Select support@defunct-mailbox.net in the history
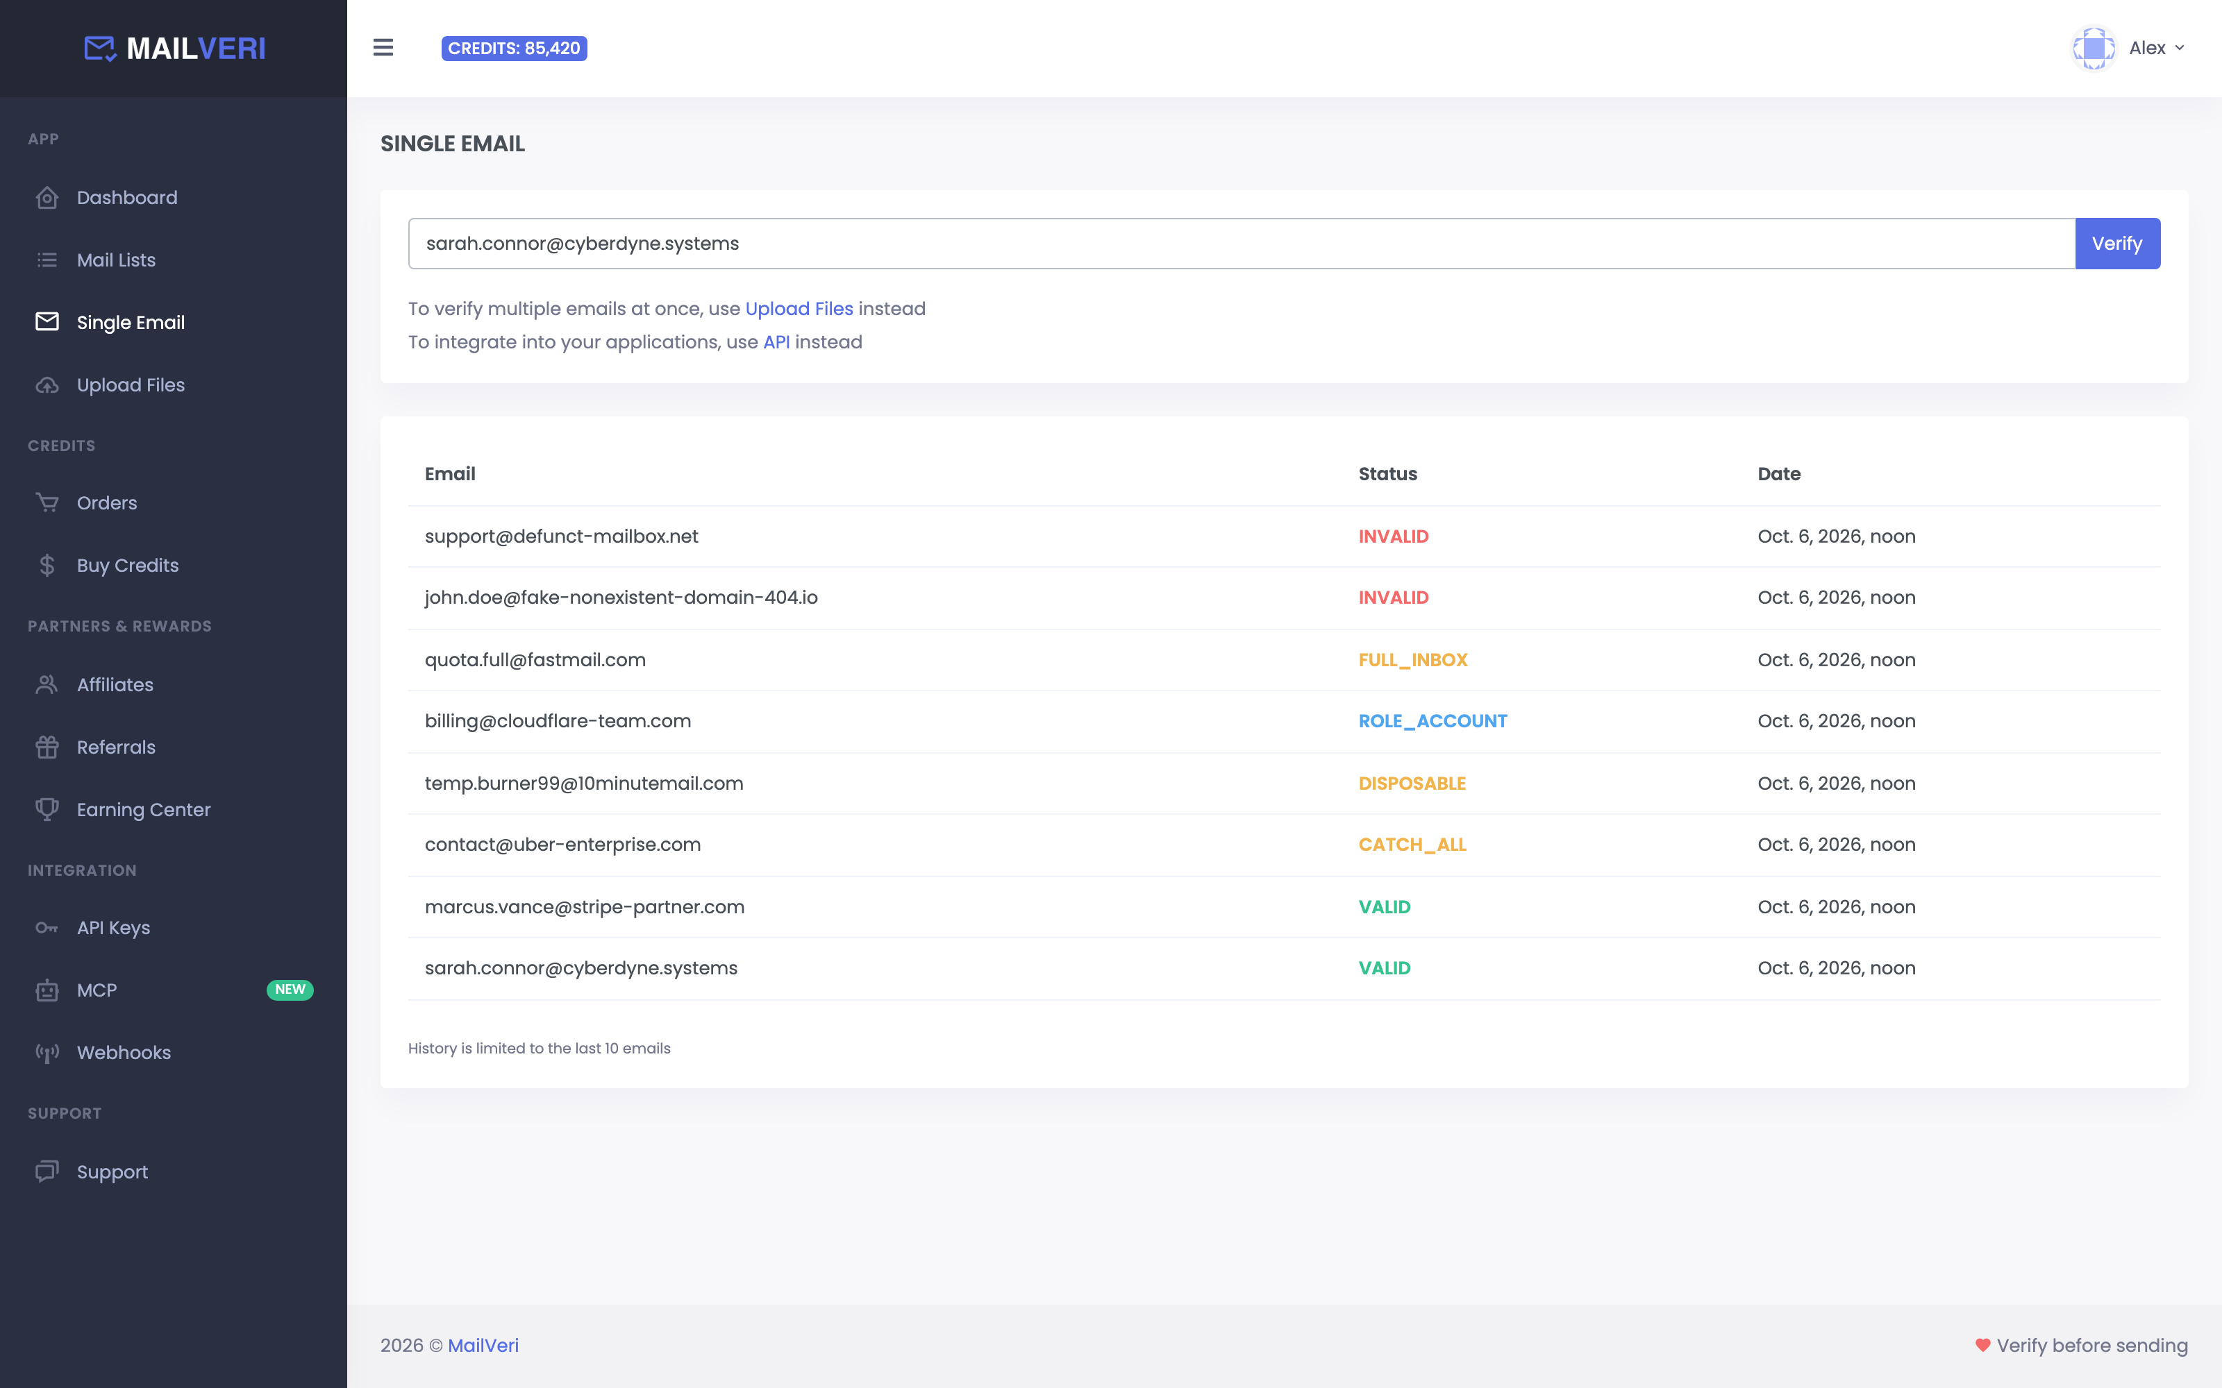The image size is (2222, 1388). (561, 536)
